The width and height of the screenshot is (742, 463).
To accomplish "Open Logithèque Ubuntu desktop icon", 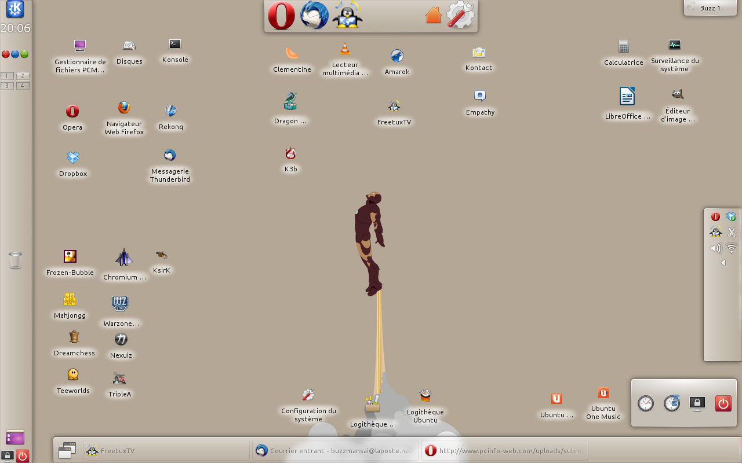I will tap(425, 396).
